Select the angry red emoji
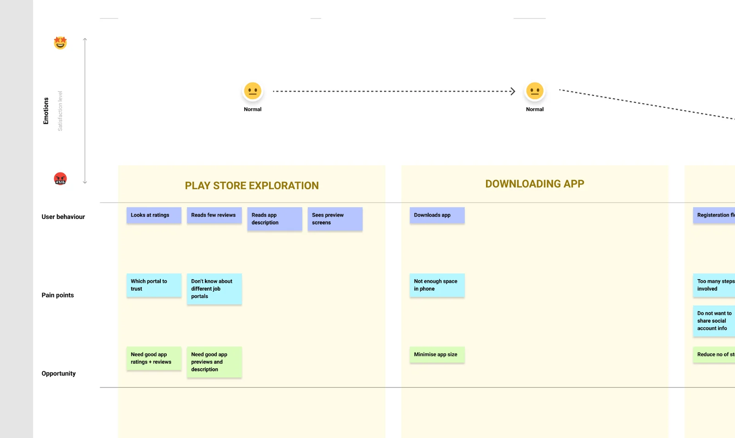Image resolution: width=735 pixels, height=438 pixels. point(60,179)
